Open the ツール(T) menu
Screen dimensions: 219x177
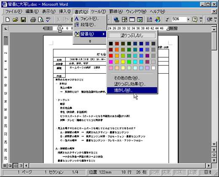tap(98, 11)
